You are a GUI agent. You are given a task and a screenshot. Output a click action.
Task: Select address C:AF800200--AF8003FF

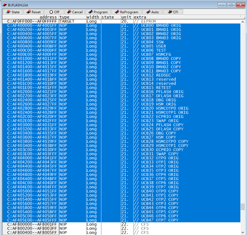pyautogui.click(x=32, y=228)
